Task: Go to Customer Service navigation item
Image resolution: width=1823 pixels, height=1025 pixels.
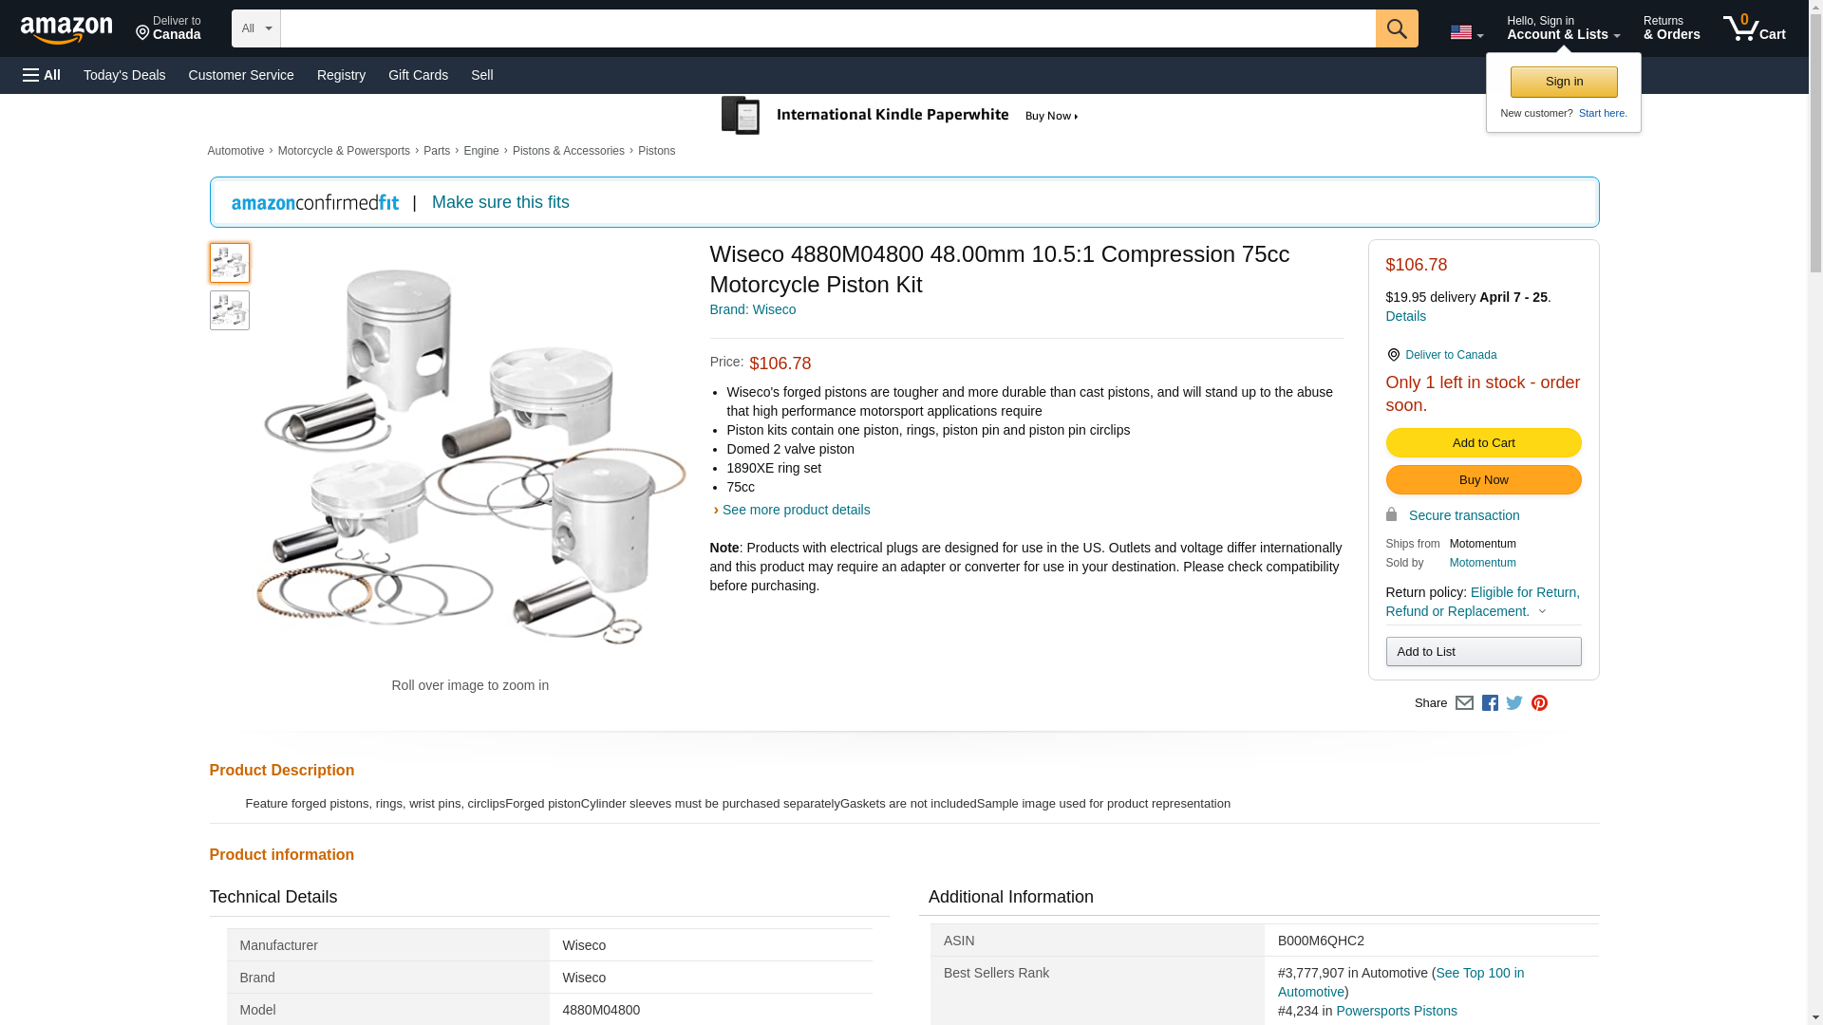Action: pyautogui.click(x=241, y=75)
